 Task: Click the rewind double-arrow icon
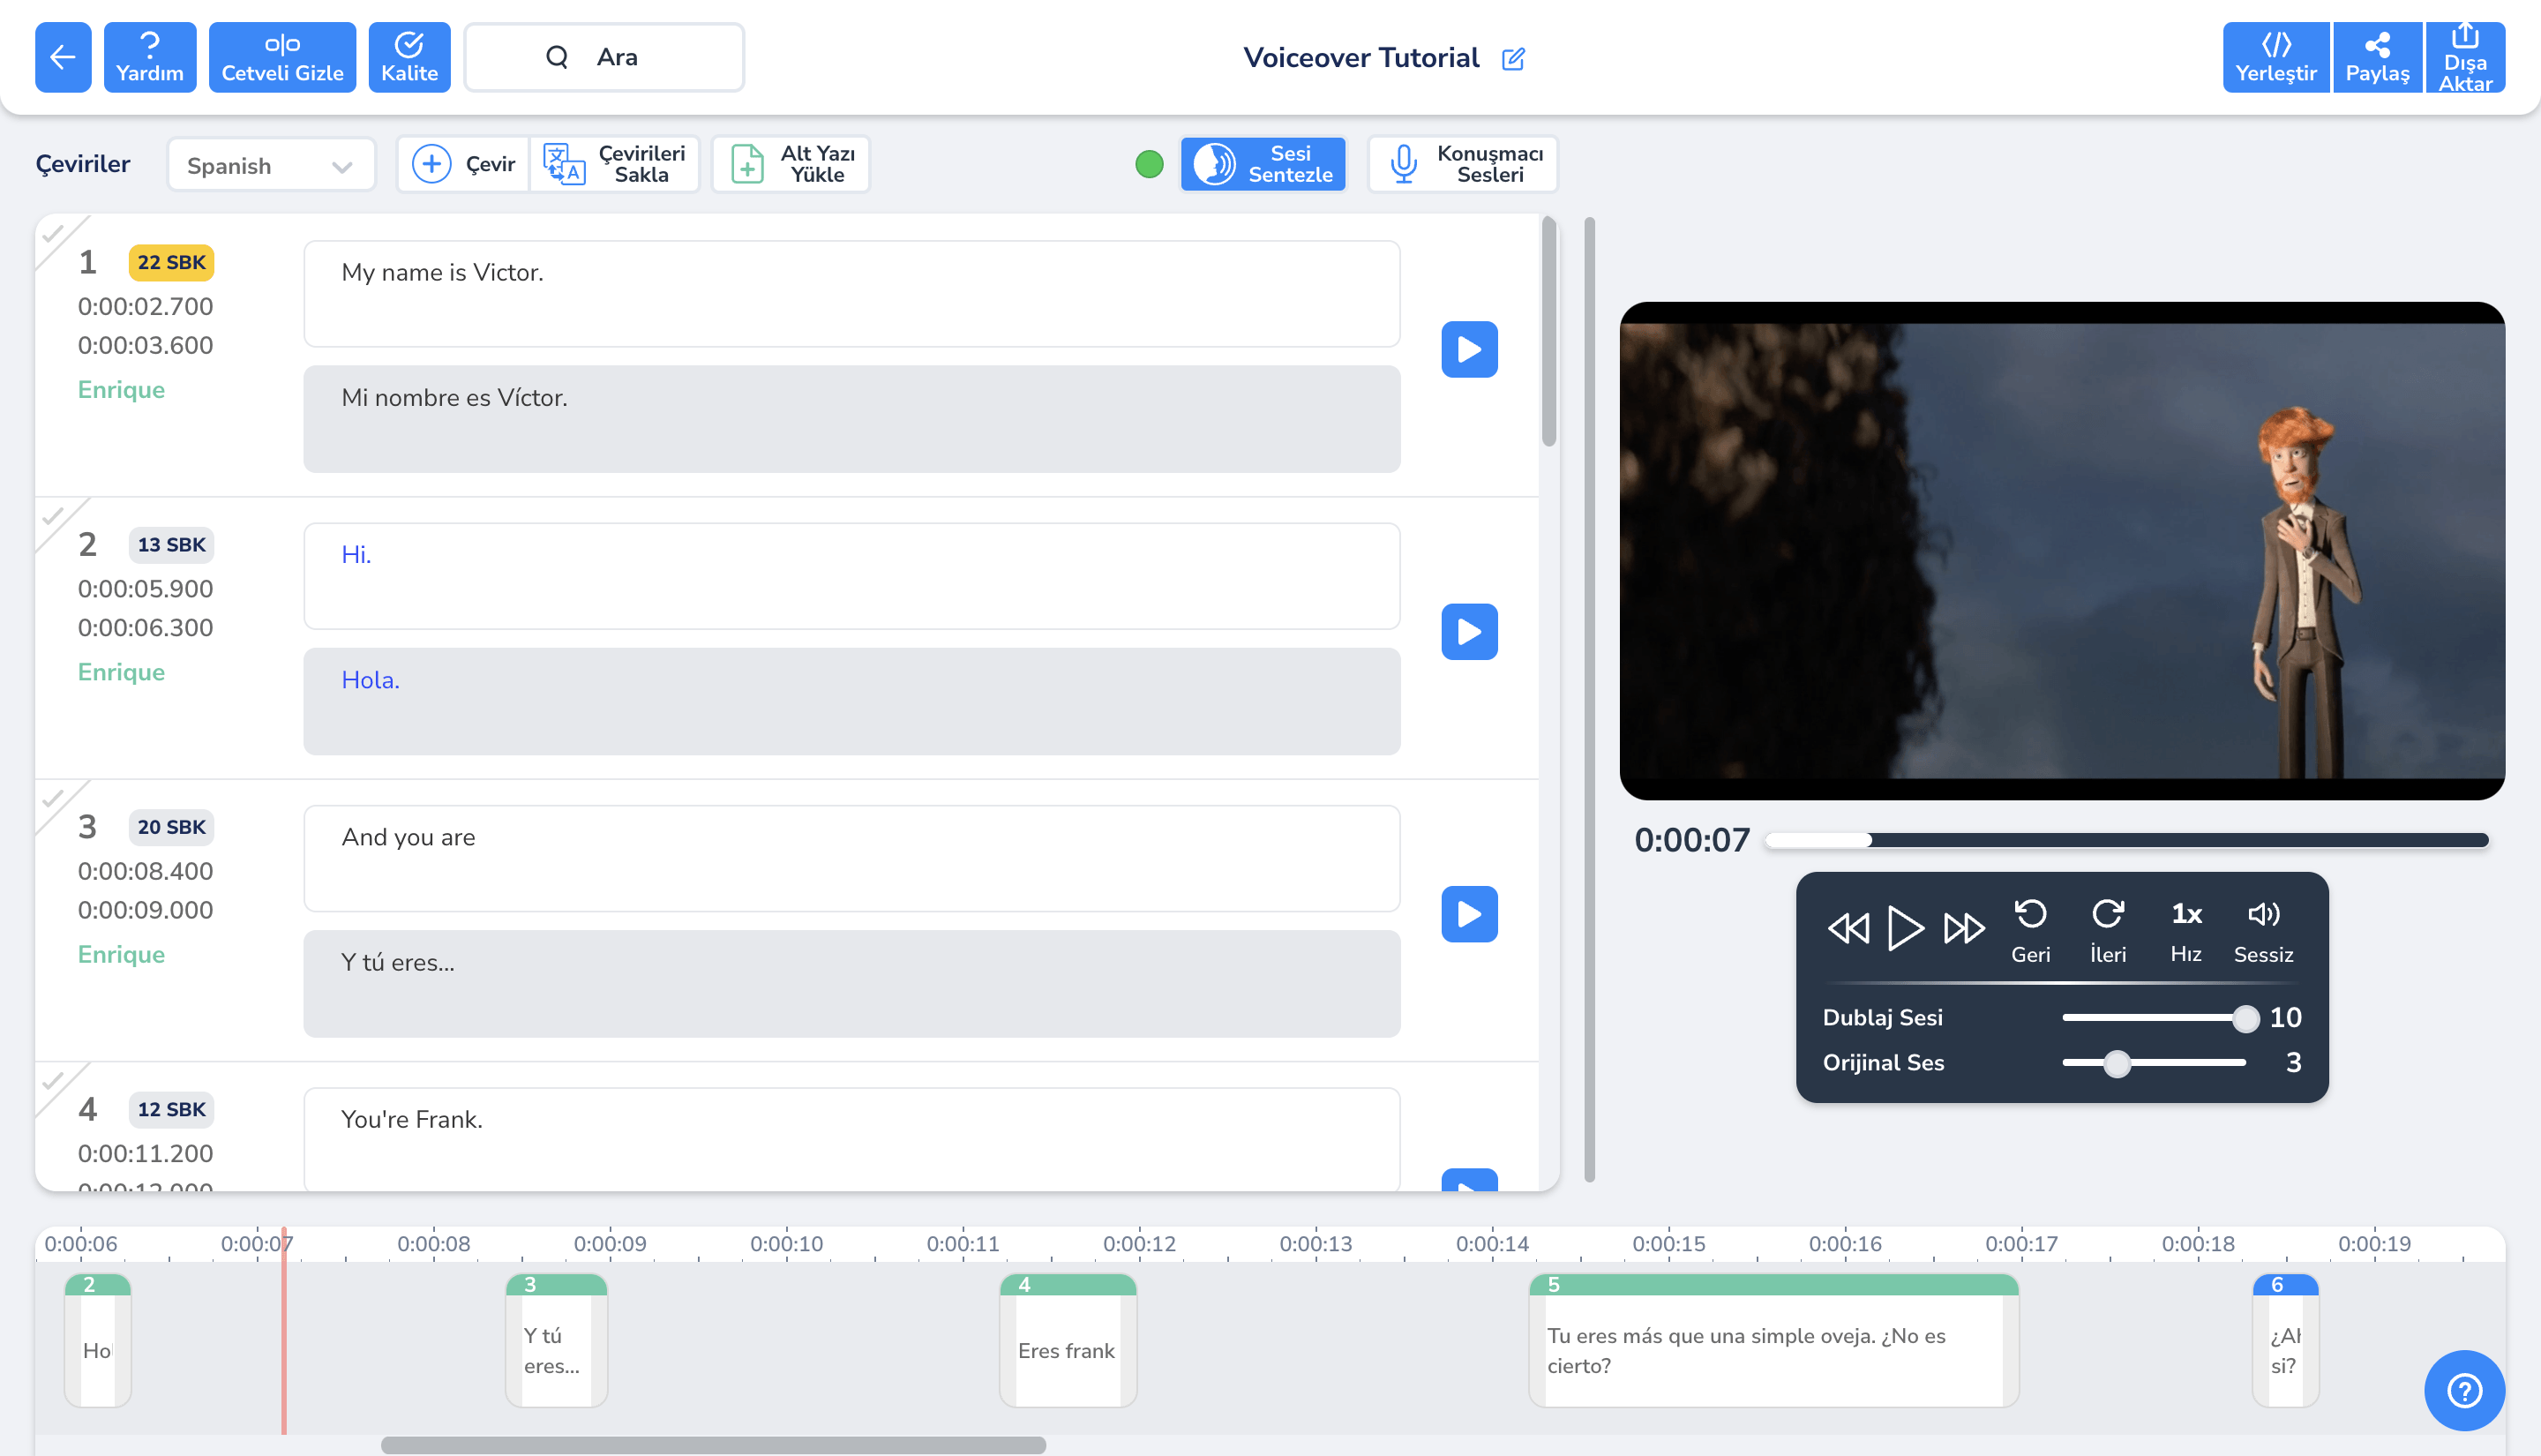[1848, 927]
